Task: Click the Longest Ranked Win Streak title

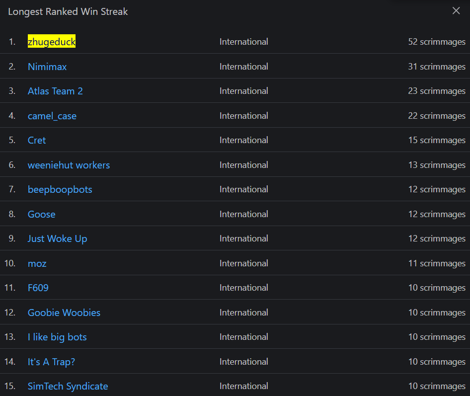Action: coord(68,11)
